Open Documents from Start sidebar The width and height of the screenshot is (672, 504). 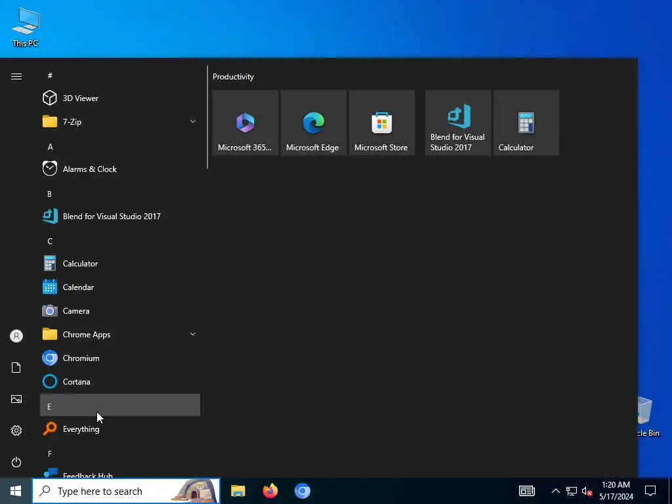click(x=16, y=367)
